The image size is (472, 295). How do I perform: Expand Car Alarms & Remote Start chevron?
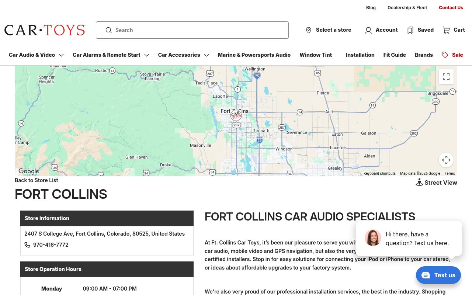click(147, 55)
